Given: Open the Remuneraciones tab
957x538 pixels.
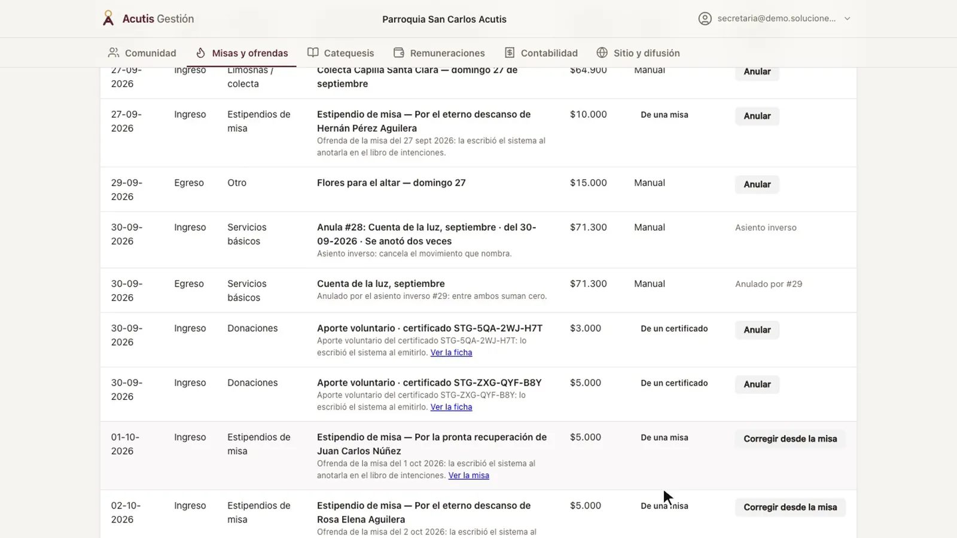Looking at the screenshot, I should click(439, 53).
